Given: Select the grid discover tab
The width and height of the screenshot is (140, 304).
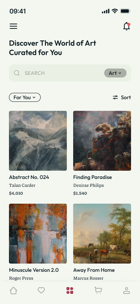Looking at the screenshot, I should pos(70,291).
